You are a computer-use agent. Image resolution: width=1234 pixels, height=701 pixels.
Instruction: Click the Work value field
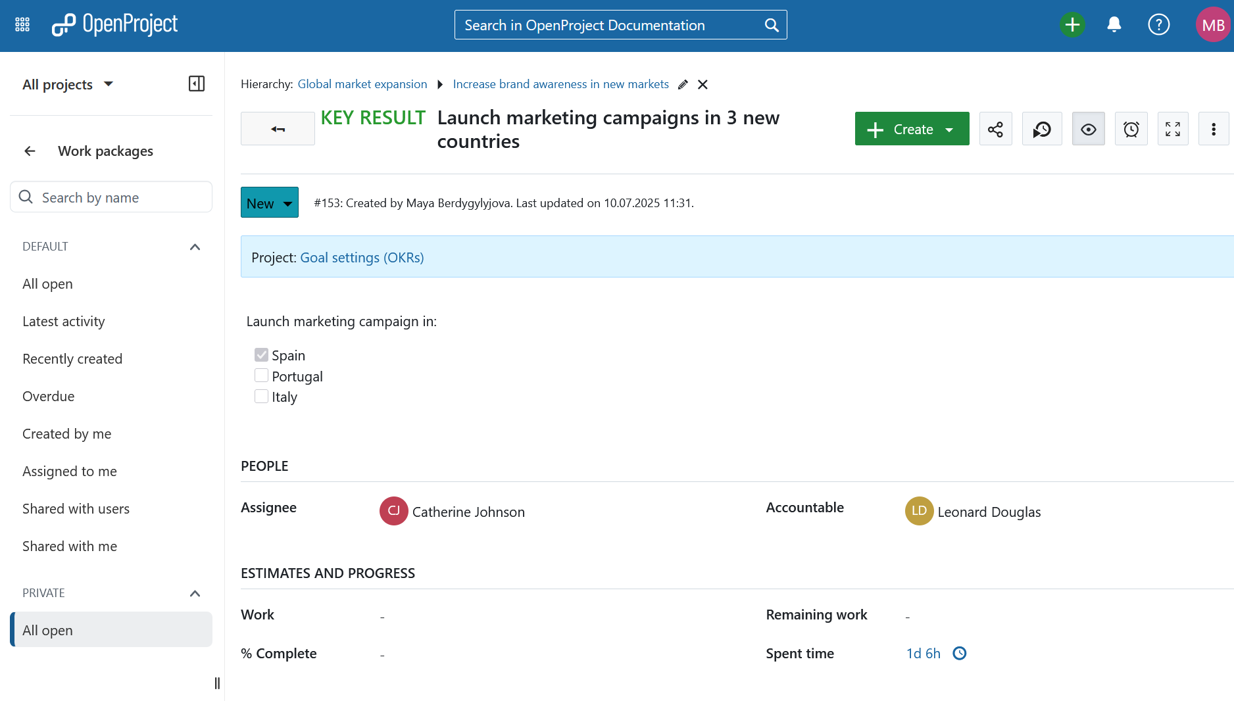coord(382,616)
